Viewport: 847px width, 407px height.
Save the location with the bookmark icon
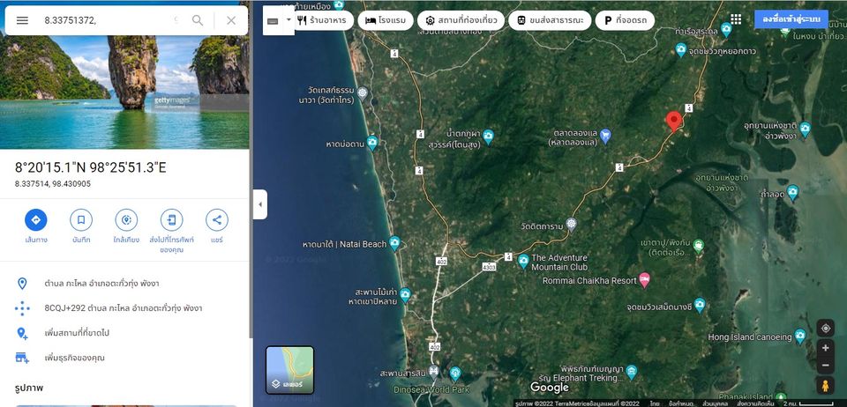point(81,220)
